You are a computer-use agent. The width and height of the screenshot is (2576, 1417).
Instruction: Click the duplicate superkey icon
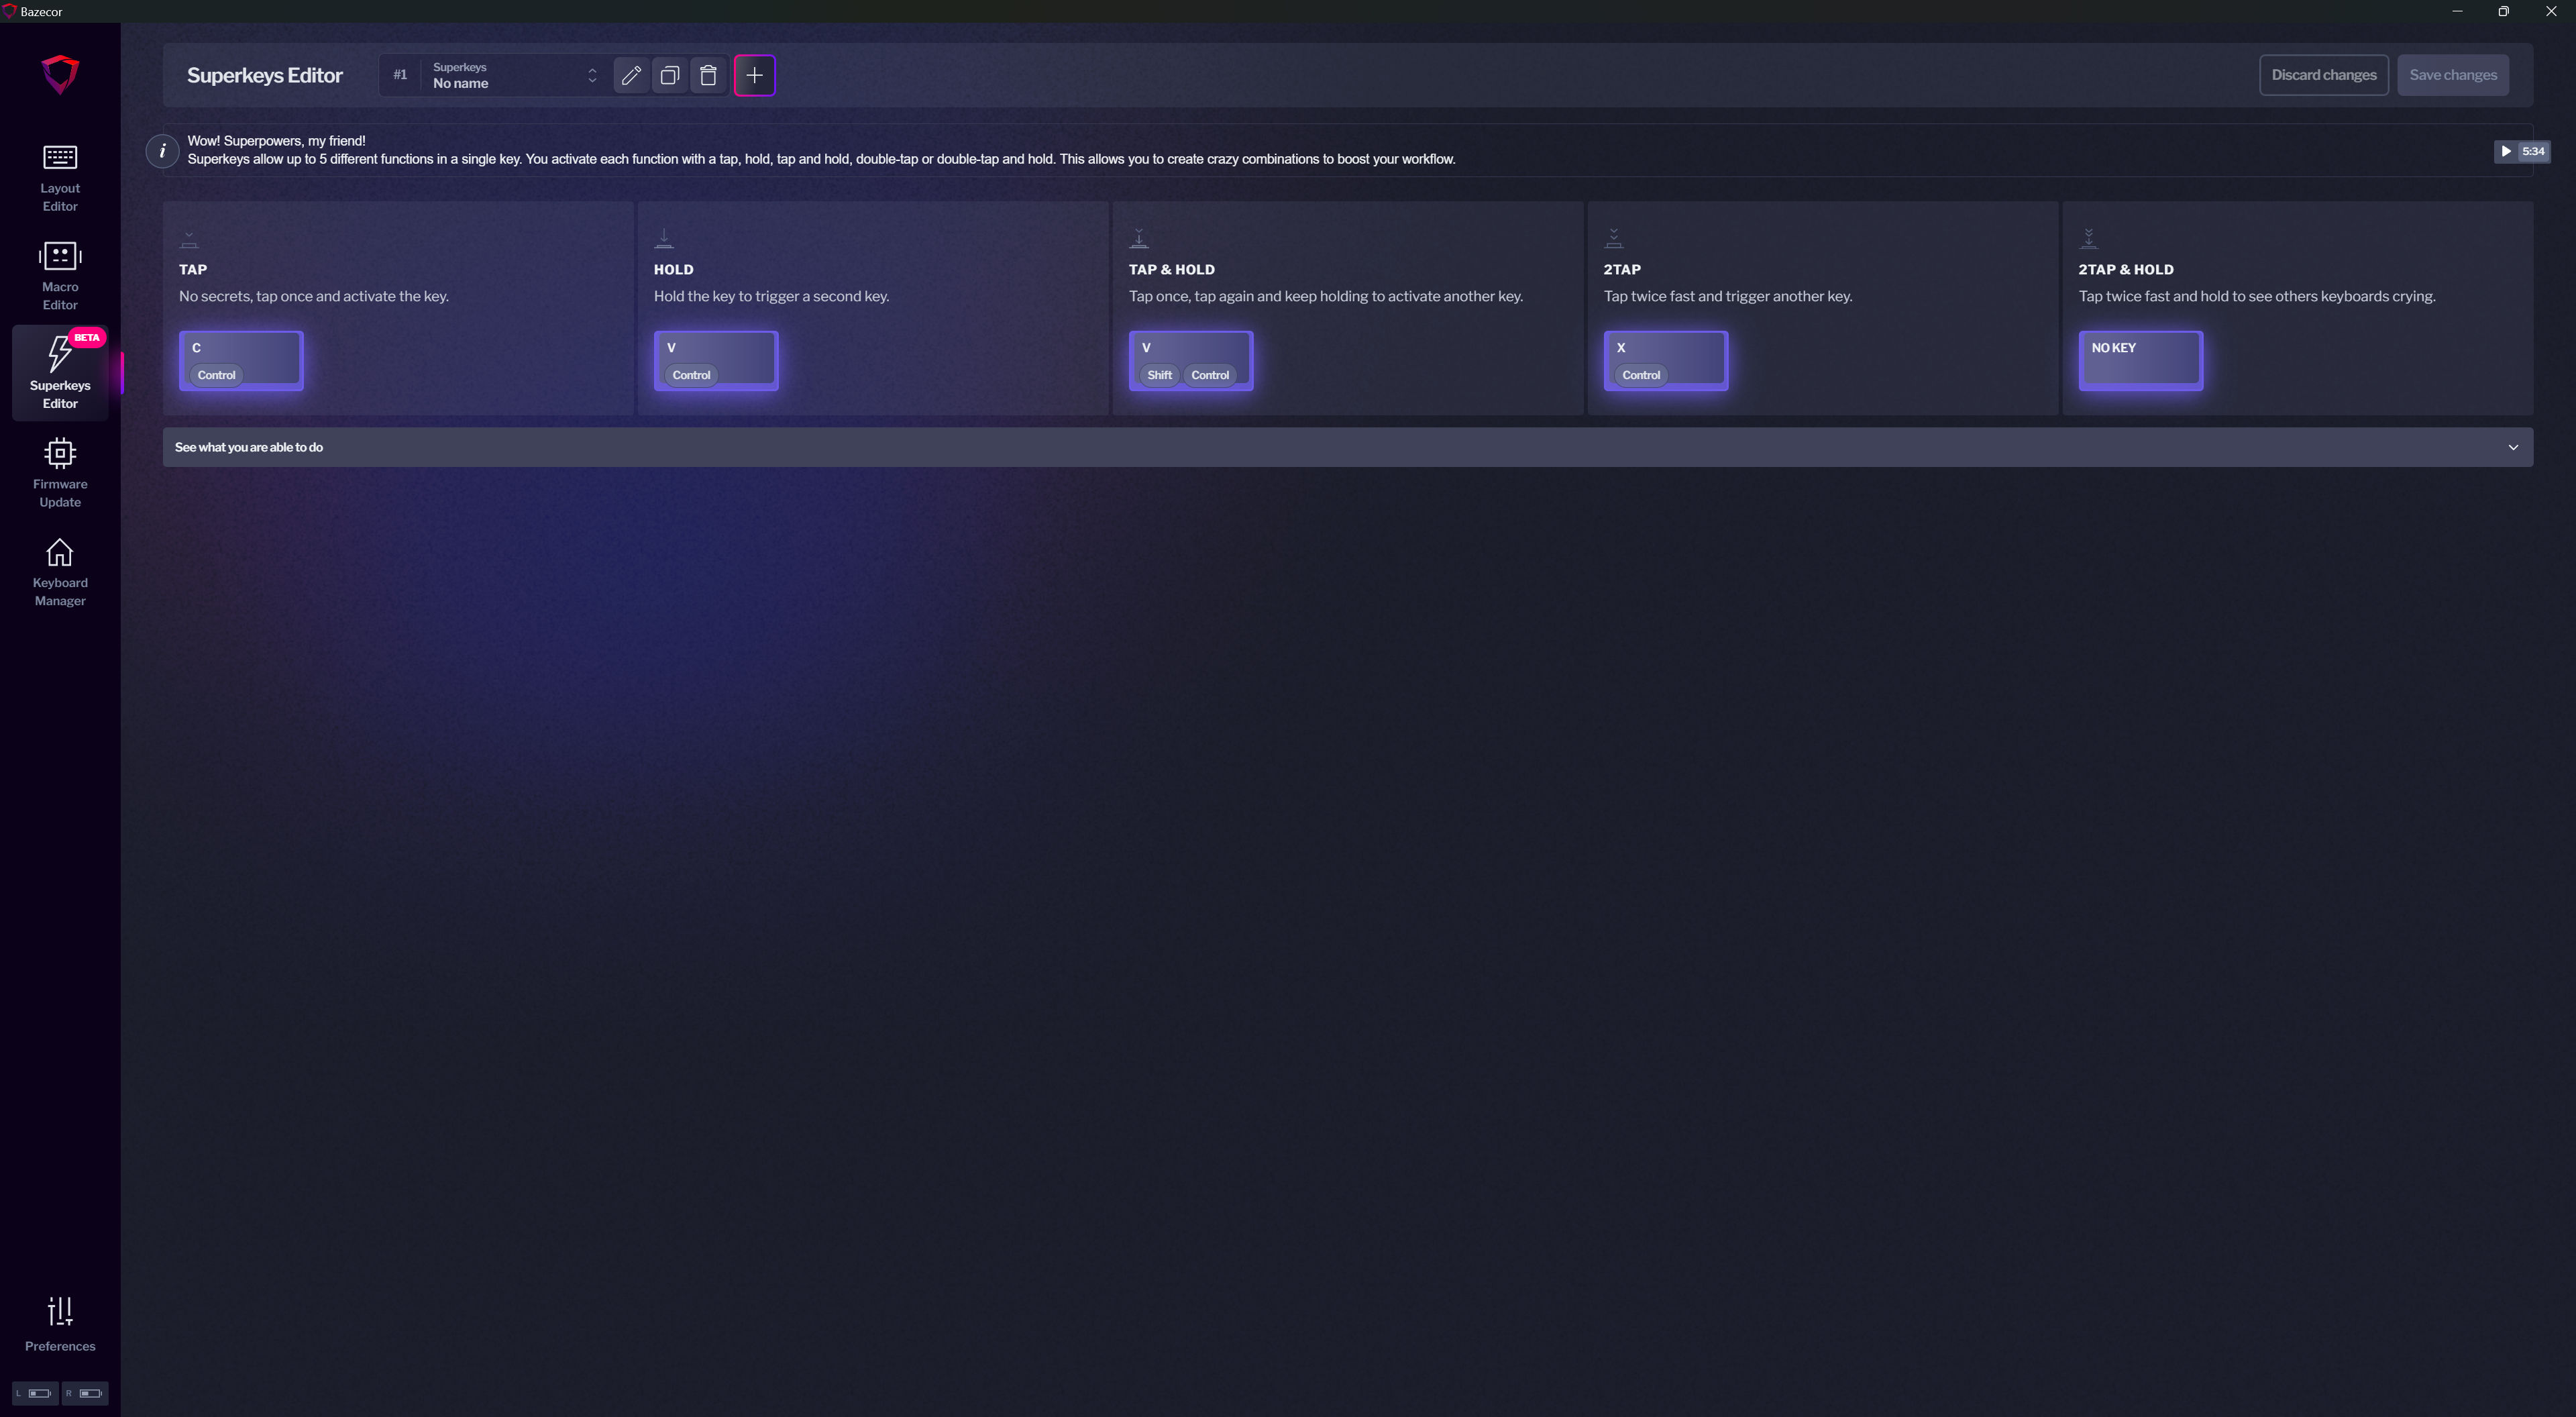click(x=669, y=75)
